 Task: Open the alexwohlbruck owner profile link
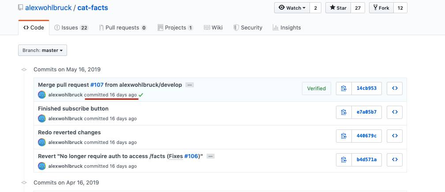pyautogui.click(x=48, y=7)
